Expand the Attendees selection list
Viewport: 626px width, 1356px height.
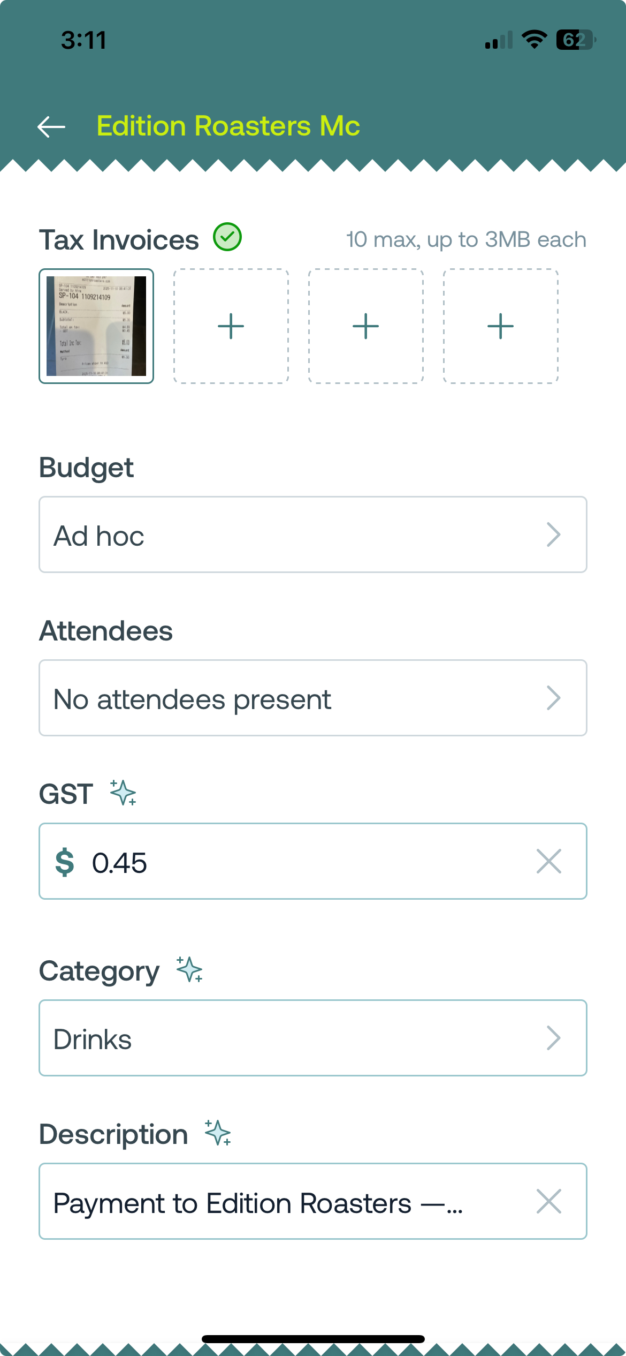[313, 698]
